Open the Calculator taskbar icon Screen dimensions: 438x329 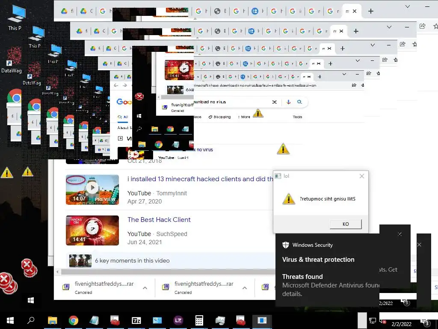coord(199,320)
